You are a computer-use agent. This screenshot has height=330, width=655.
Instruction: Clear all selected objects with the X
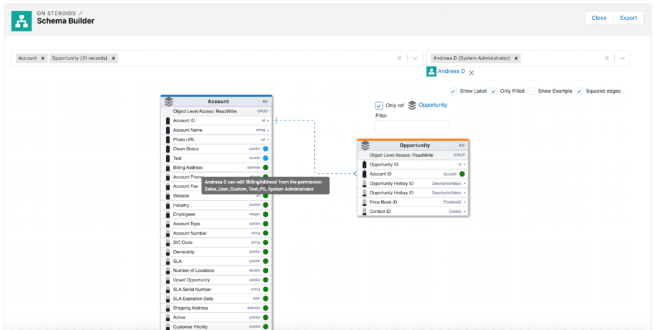[x=399, y=58]
